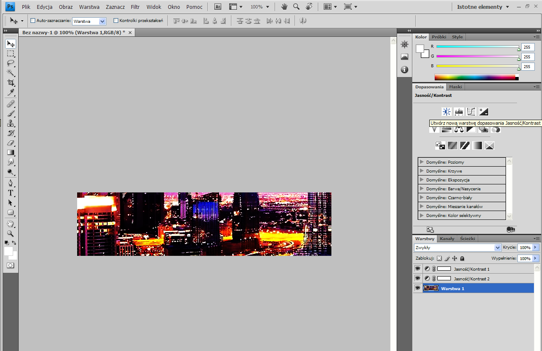Select the Healing Brush tool
The height and width of the screenshot is (351, 542).
click(11, 104)
